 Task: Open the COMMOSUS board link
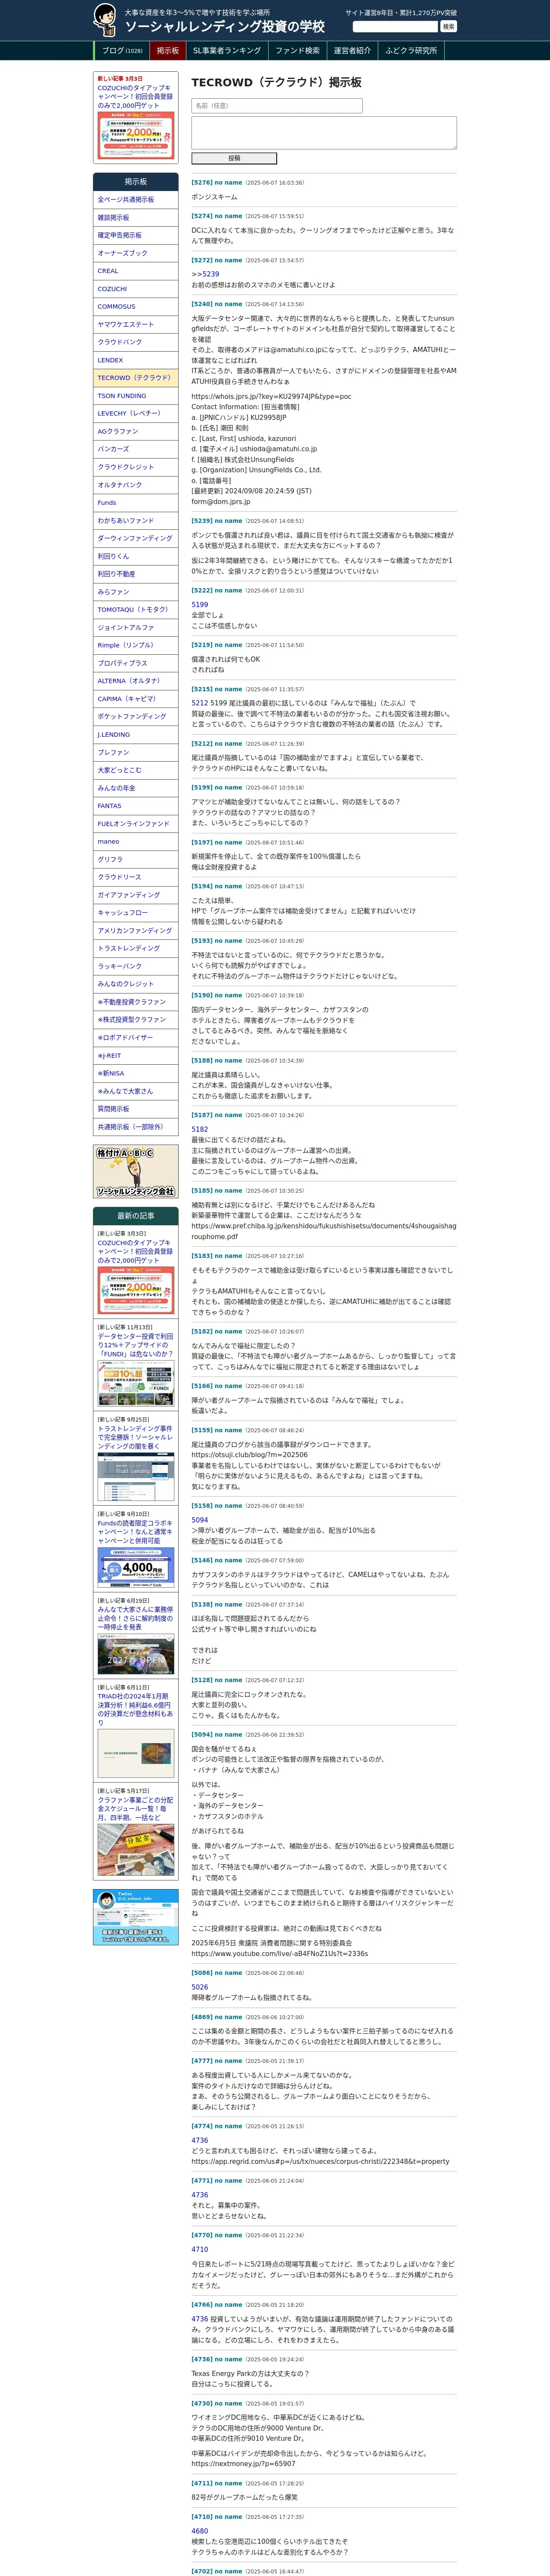136,307
